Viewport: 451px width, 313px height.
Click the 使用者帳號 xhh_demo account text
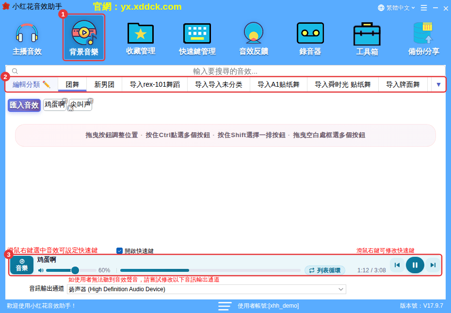(x=268, y=306)
